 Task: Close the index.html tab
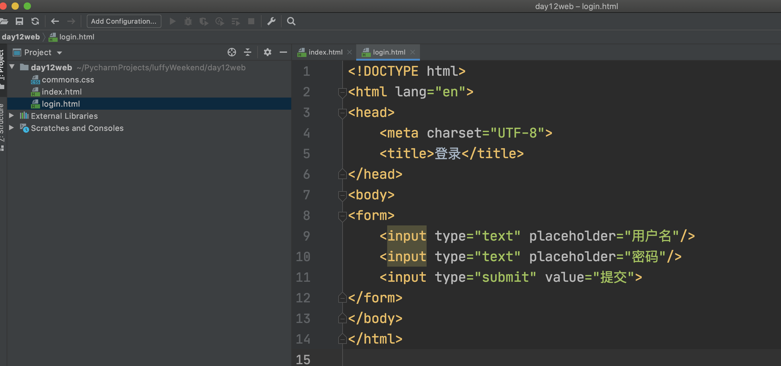tap(350, 52)
